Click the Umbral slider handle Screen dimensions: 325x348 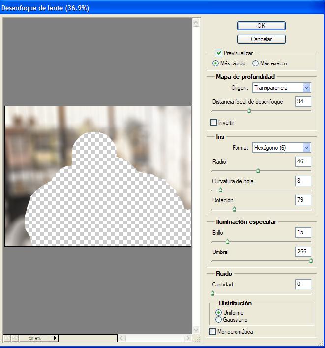tap(311, 261)
